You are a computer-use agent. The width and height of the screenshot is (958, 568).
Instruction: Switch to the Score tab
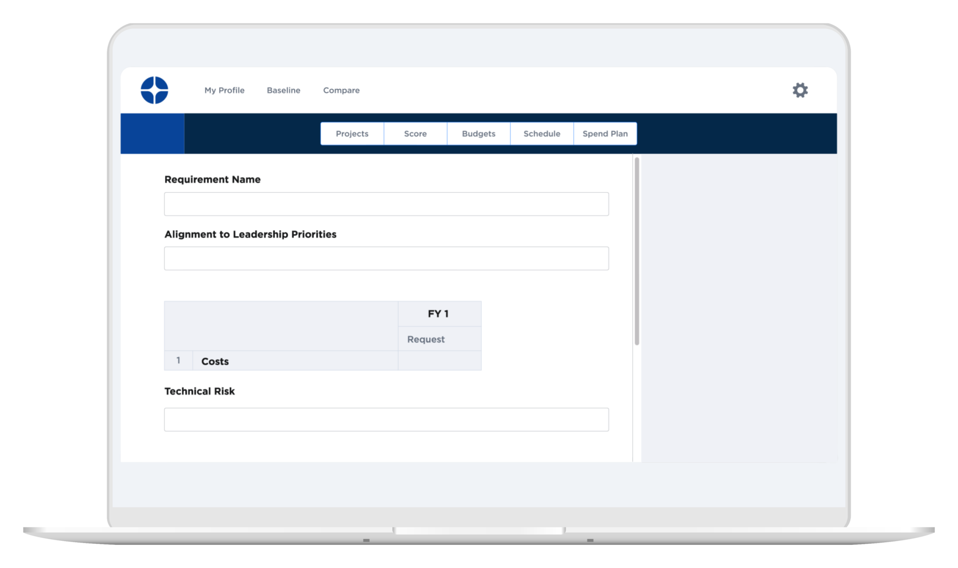click(415, 134)
